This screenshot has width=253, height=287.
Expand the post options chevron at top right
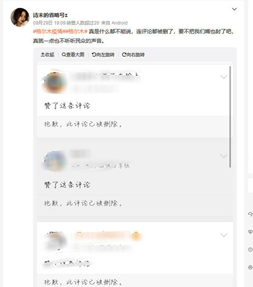(x=234, y=9)
